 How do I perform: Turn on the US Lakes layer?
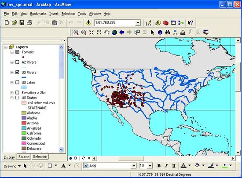[x=17, y=83]
